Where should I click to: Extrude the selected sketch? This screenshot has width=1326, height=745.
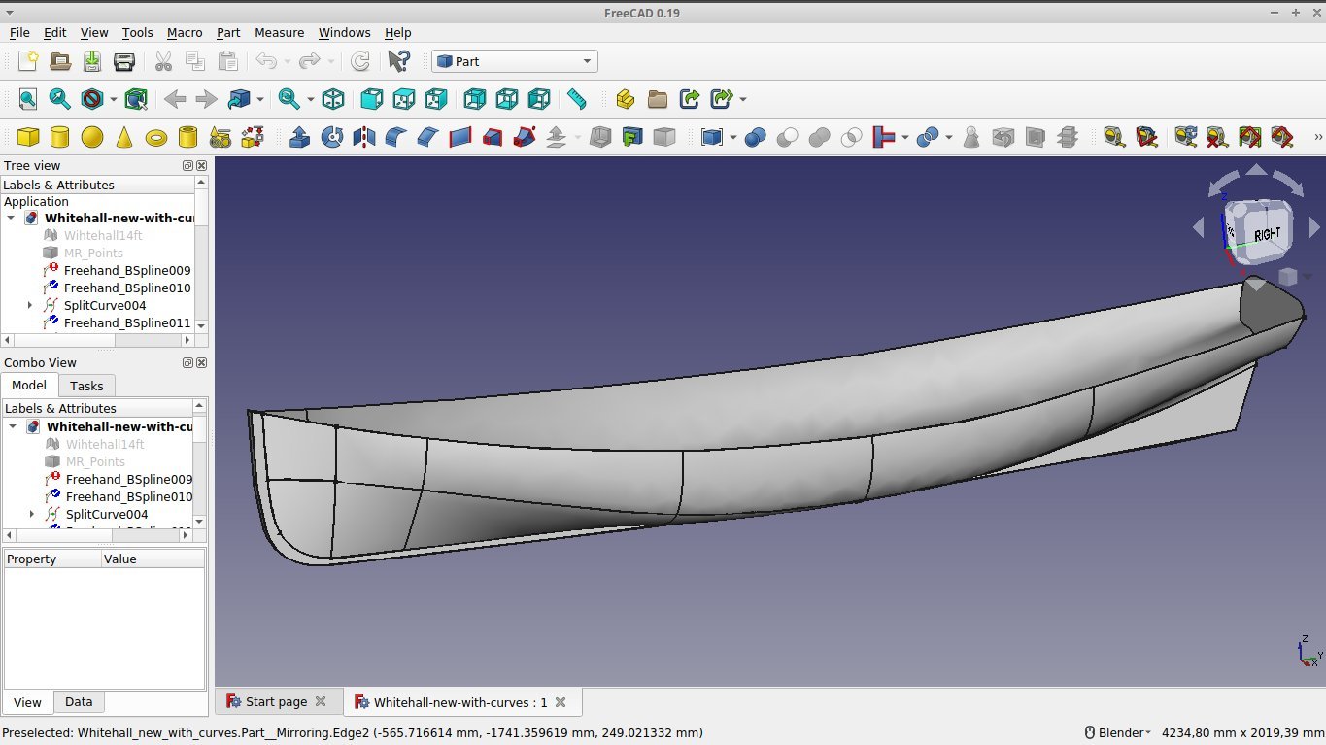coord(300,137)
